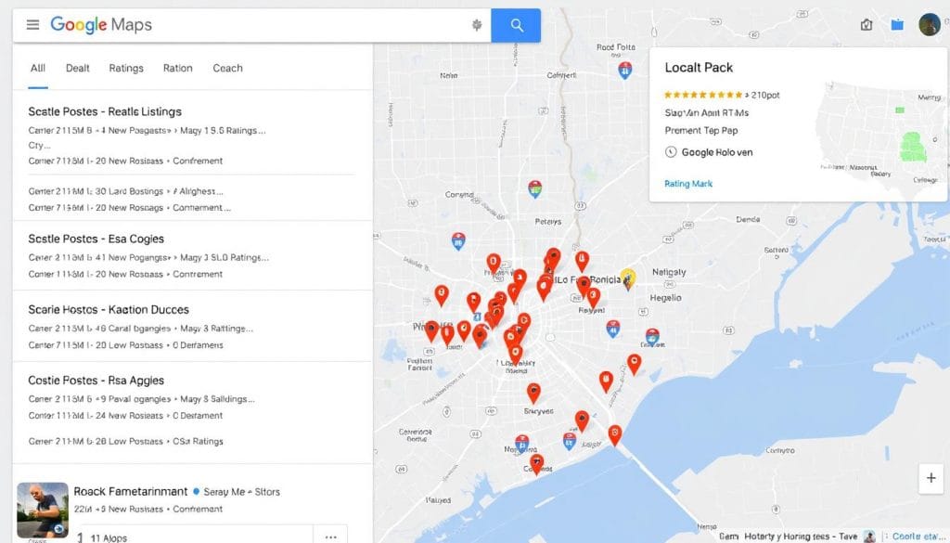Click the blue dot beside Seray Me - Sltors
The width and height of the screenshot is (950, 543).
click(x=197, y=492)
